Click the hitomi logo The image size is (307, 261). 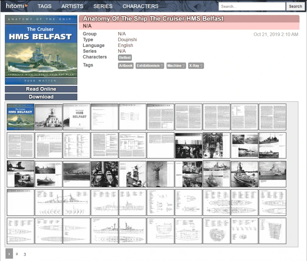point(17,6)
